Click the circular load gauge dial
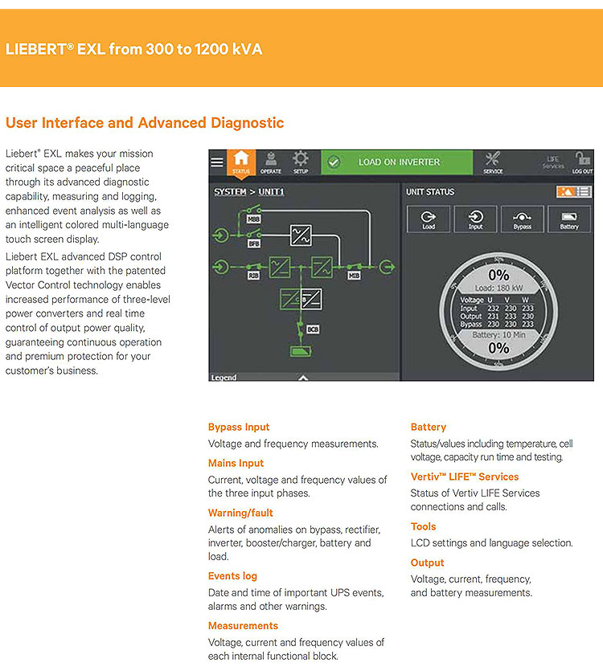 coord(498,311)
